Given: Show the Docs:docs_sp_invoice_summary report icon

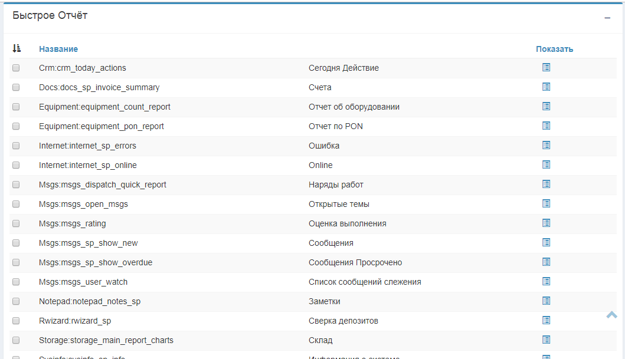Looking at the screenshot, I should point(546,87).
